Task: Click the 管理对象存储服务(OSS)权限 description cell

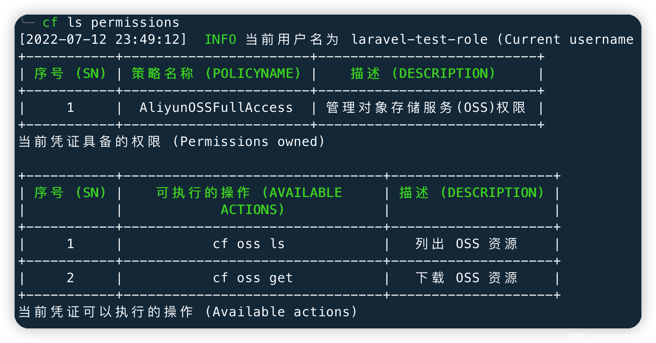Action: pyautogui.click(x=426, y=107)
